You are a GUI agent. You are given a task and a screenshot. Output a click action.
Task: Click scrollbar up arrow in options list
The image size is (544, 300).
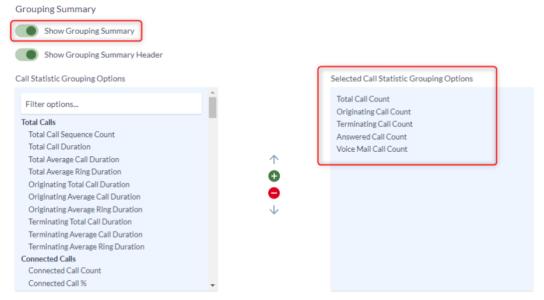213,92
